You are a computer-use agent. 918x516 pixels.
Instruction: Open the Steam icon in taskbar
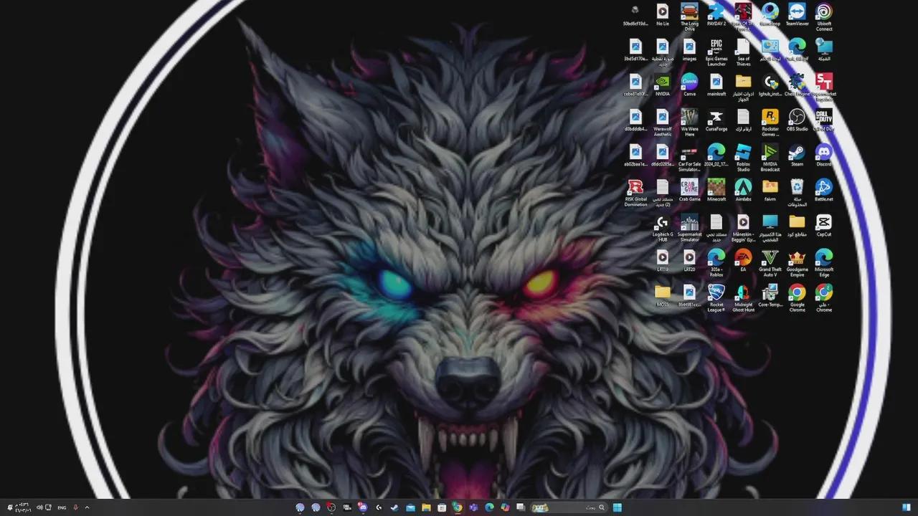pos(394,507)
